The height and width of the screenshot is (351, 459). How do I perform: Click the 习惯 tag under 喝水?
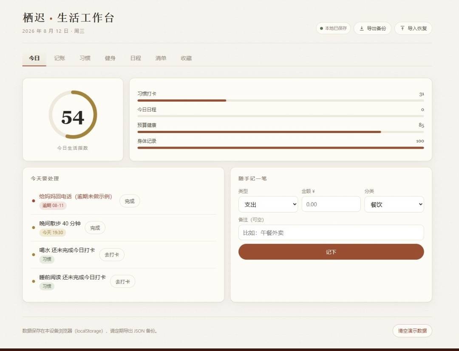tap(47, 259)
